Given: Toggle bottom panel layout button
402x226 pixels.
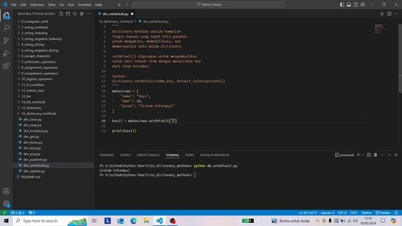Looking at the screenshot, I should 349,4.
